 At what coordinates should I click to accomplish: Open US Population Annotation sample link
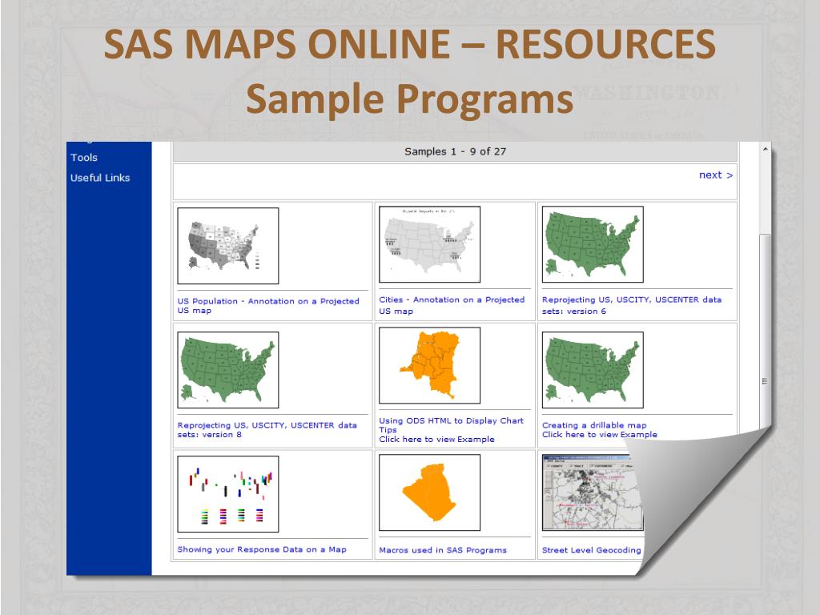tap(268, 305)
